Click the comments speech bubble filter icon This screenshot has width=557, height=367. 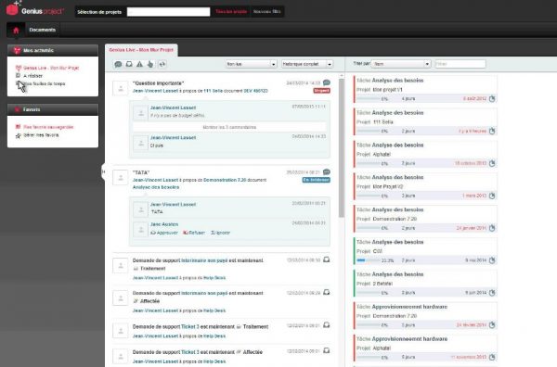coord(118,64)
